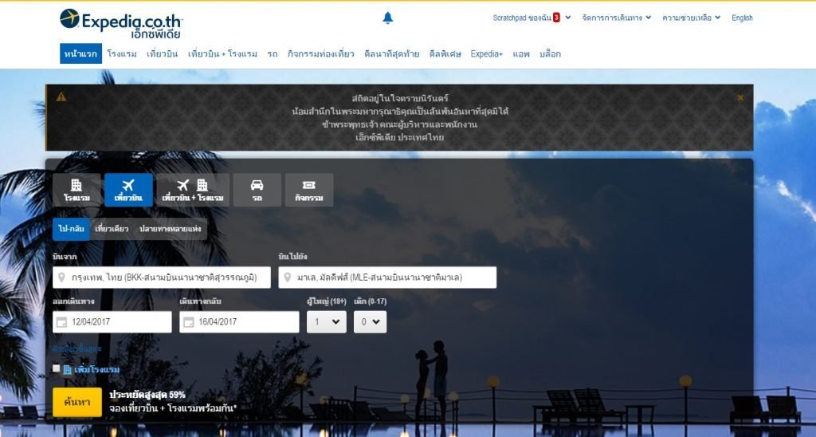Click the notification bell icon
Screen dimensions: 816x437
388,18
